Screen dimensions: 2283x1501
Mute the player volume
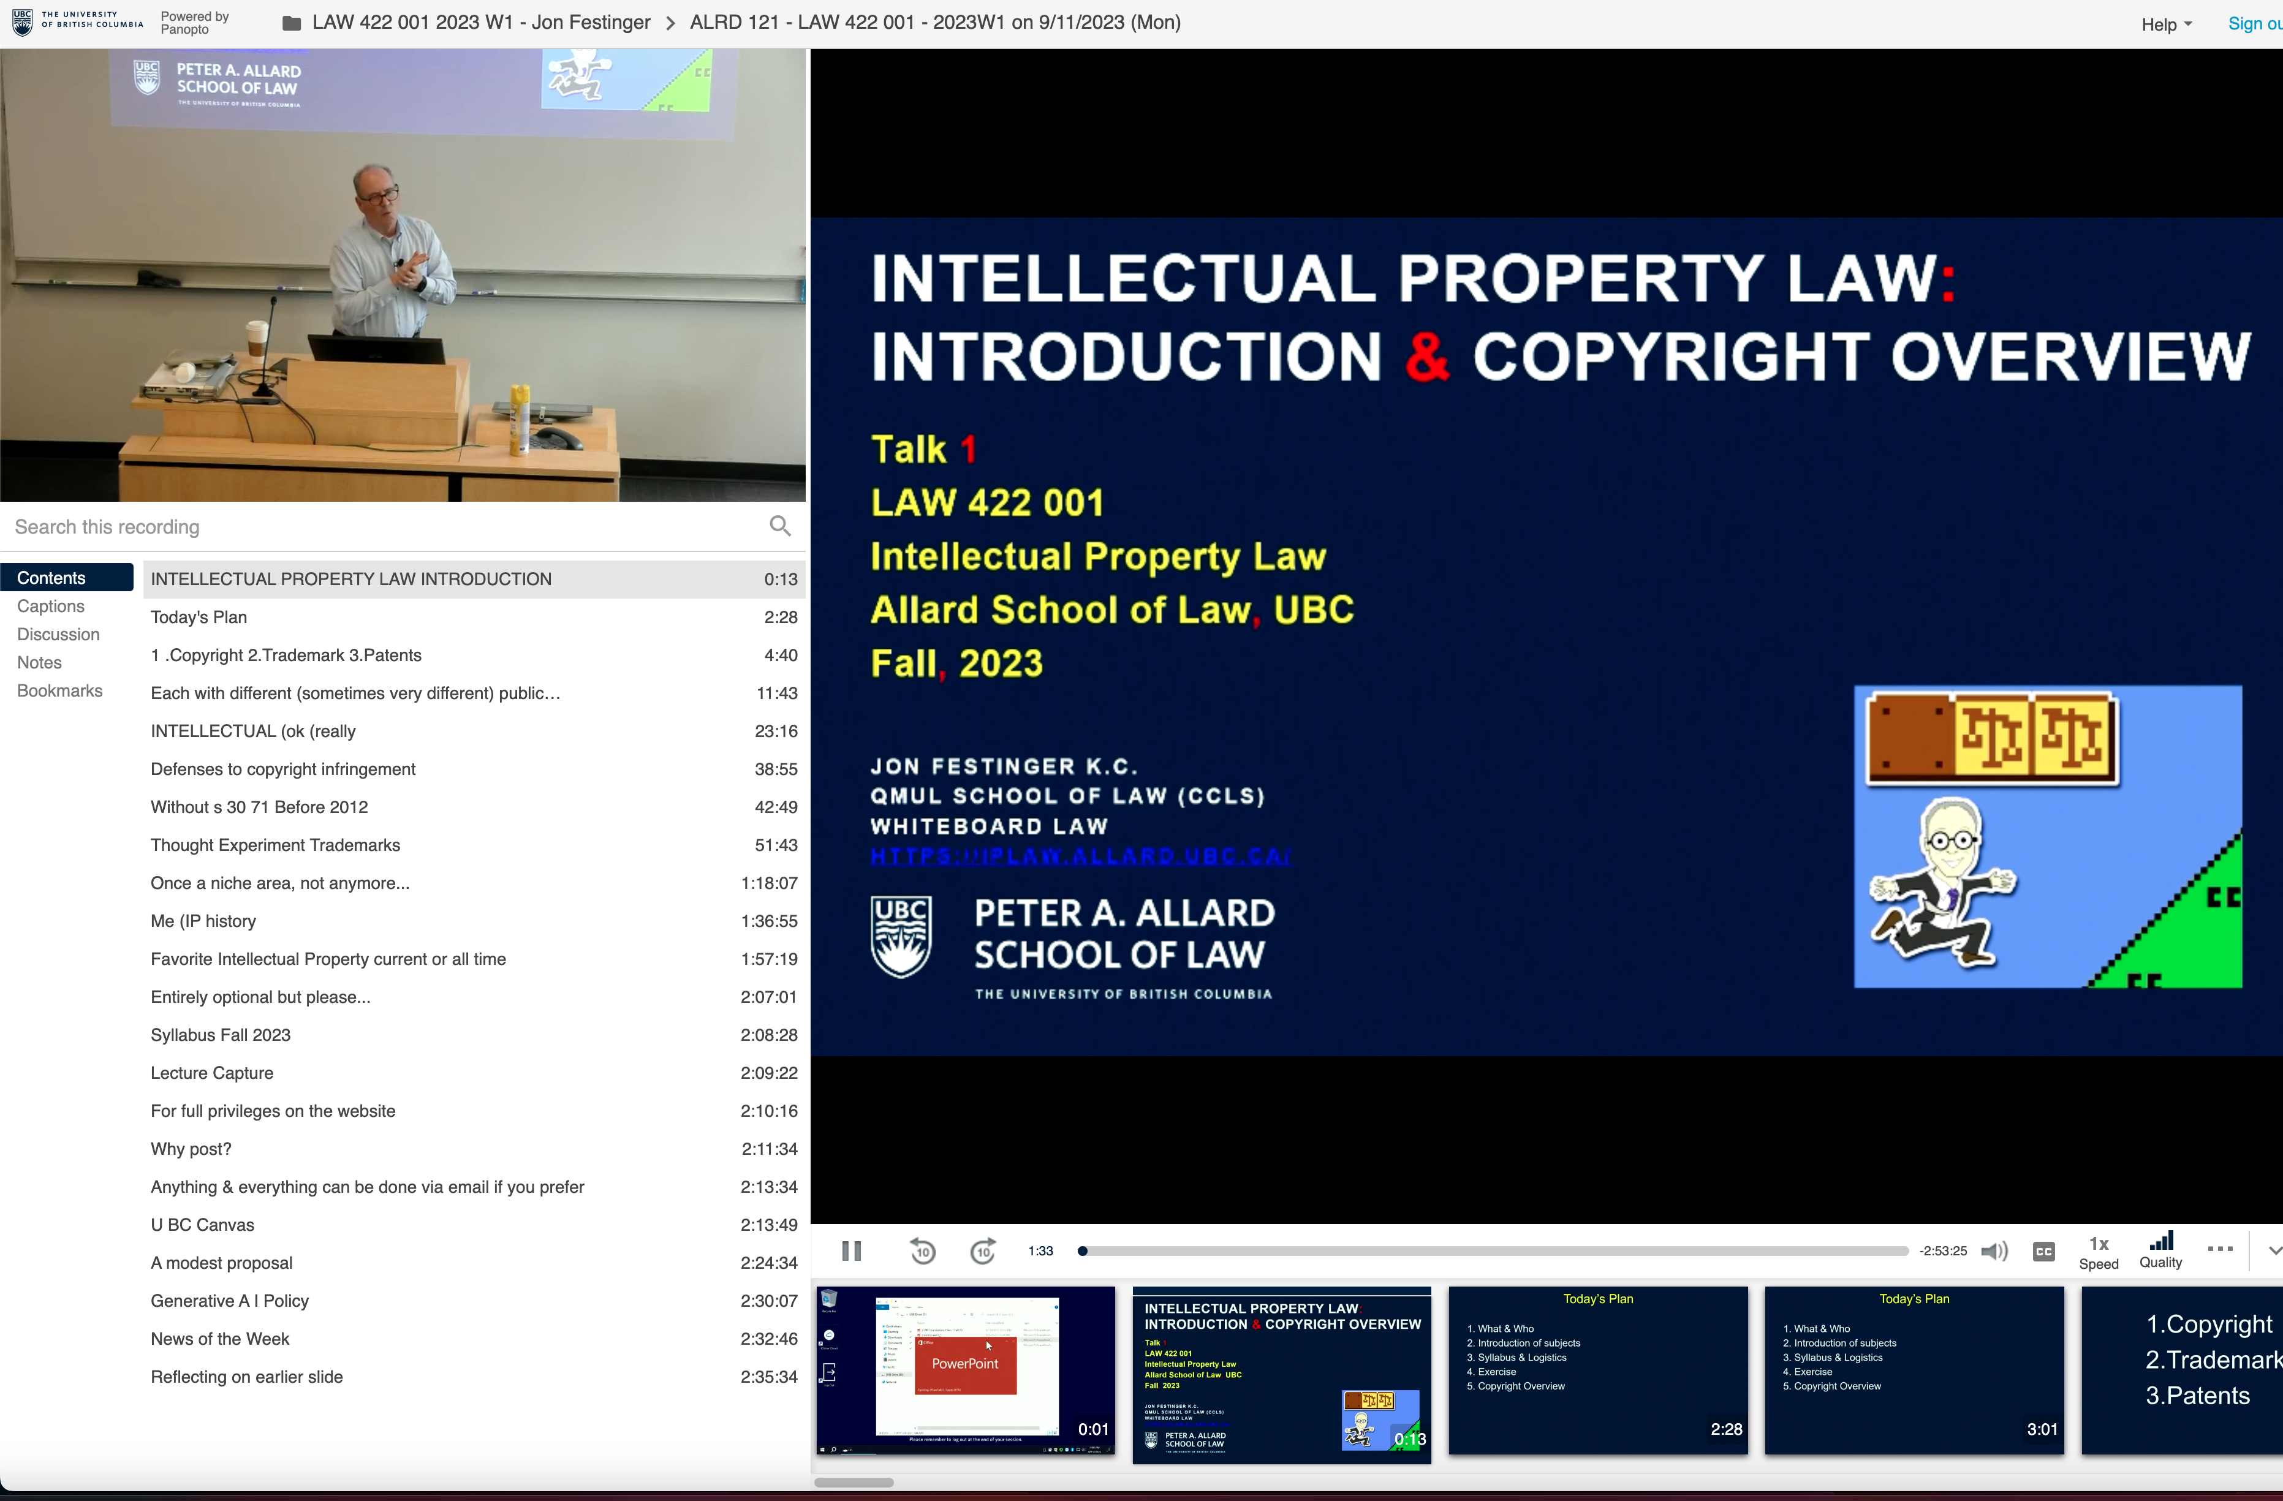[1995, 1250]
